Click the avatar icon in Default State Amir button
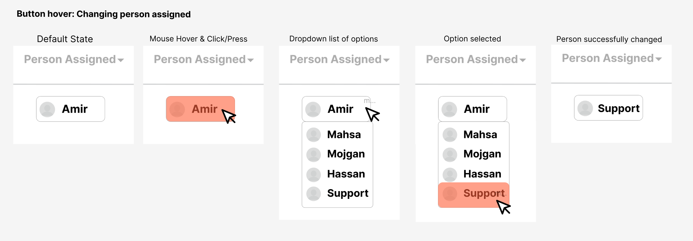693x241 pixels. tap(47, 109)
